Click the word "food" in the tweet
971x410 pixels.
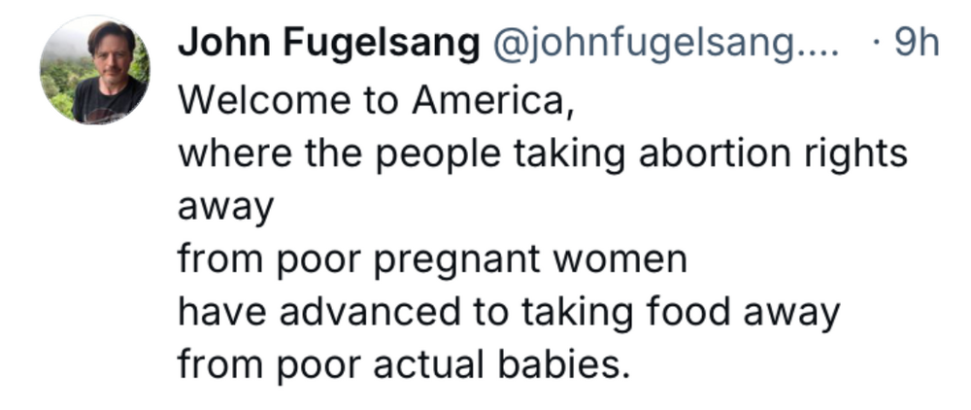(x=694, y=313)
